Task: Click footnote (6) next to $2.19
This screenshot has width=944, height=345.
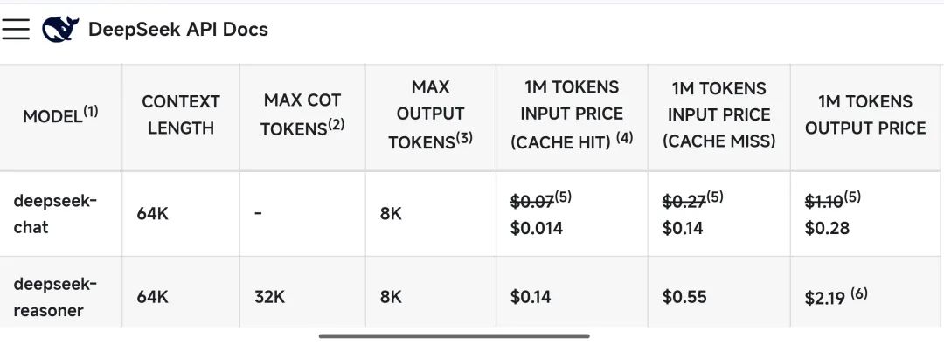Action: point(859,293)
